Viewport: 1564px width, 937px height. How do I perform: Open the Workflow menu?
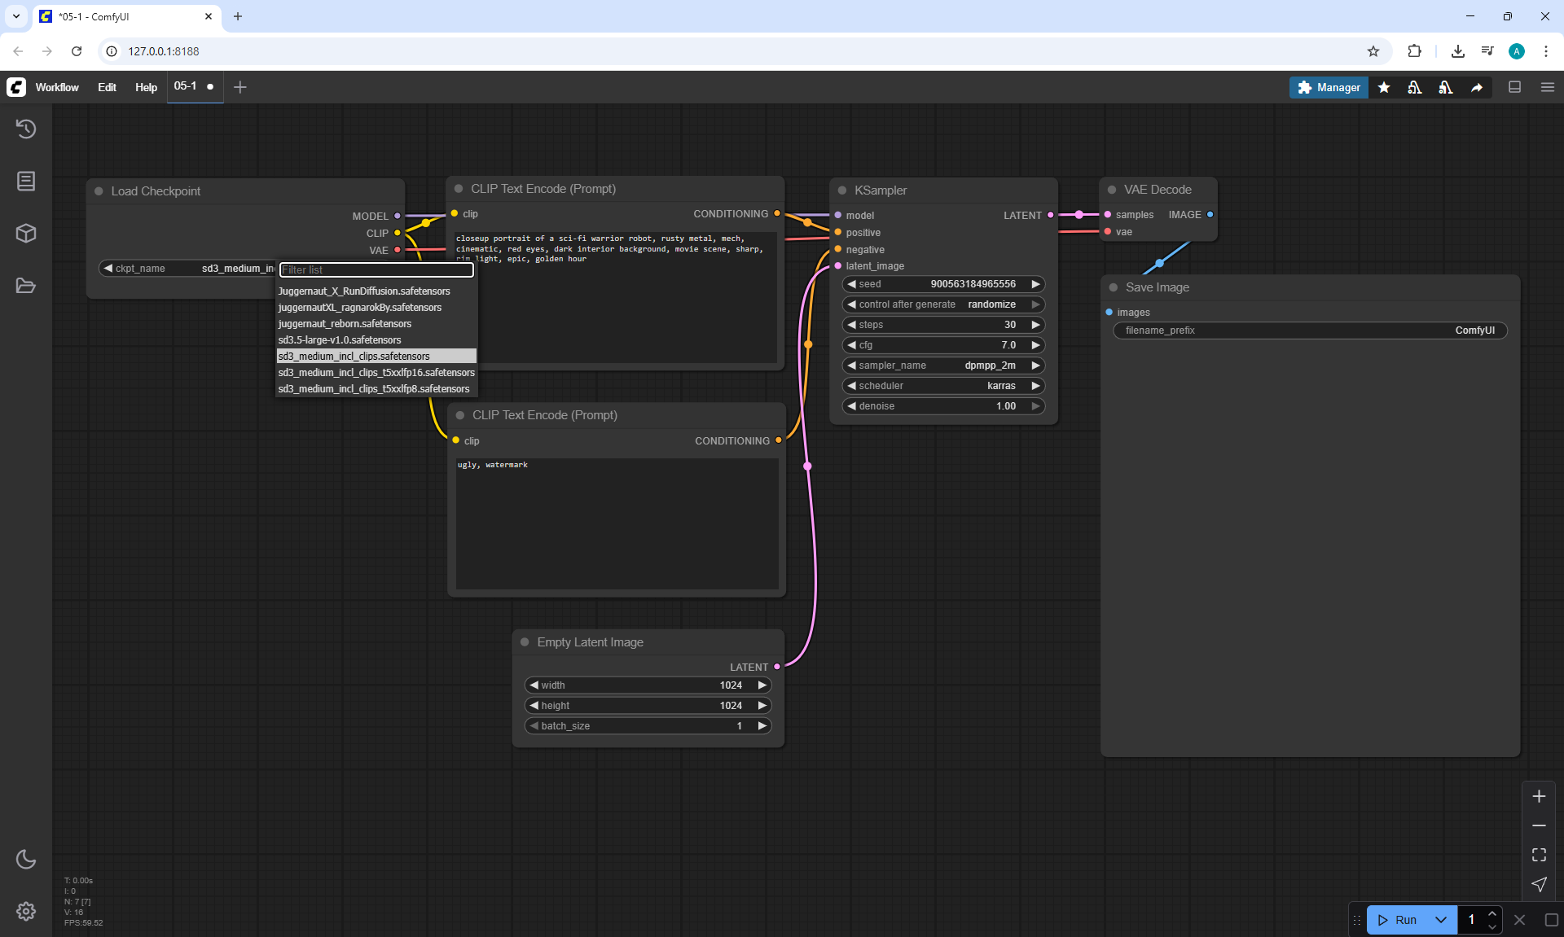tap(57, 87)
